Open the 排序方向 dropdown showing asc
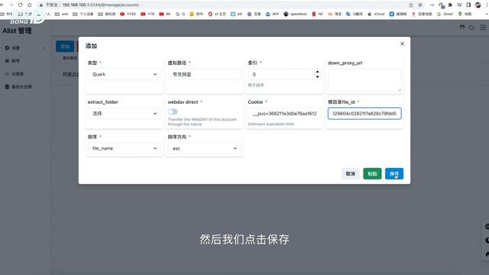Image resolution: width=489 pixels, height=275 pixels. click(204, 148)
